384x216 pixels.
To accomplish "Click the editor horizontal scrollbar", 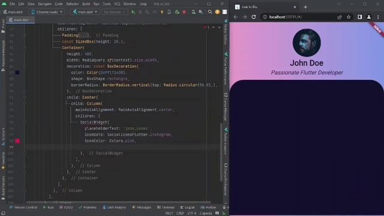I will (x=119, y=202).
